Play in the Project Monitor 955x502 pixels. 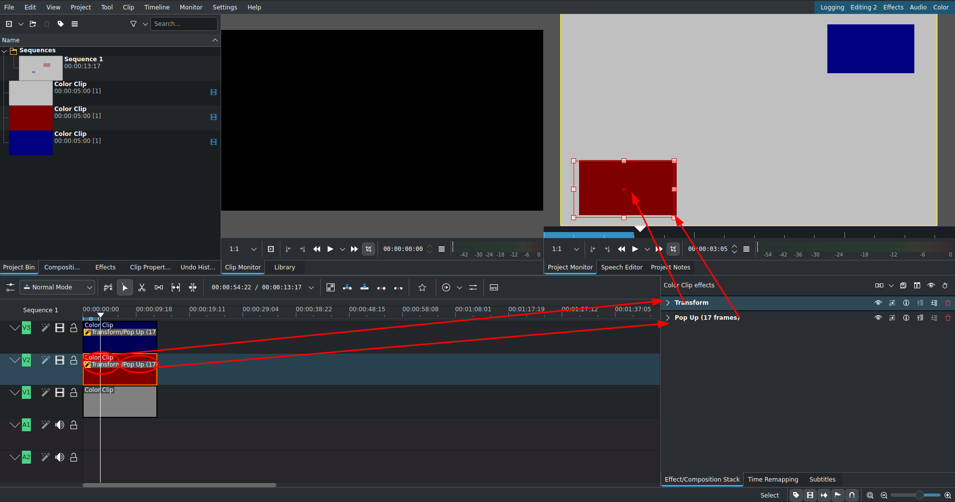[x=635, y=249]
